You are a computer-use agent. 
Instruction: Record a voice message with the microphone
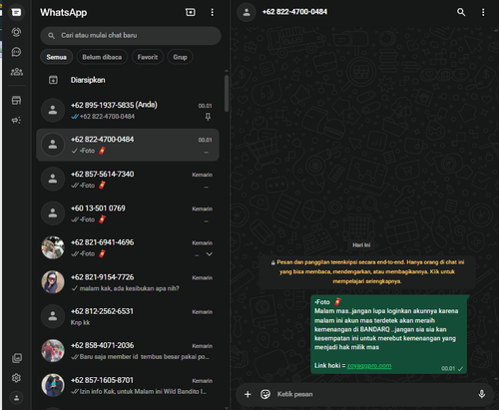(481, 394)
